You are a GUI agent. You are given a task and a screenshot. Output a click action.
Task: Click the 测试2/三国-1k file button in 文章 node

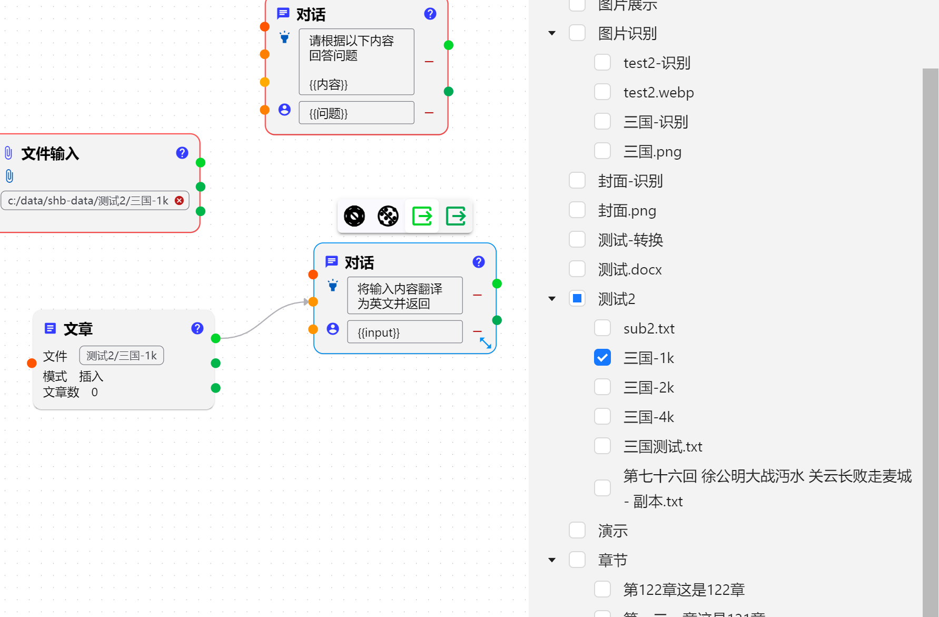[122, 356]
